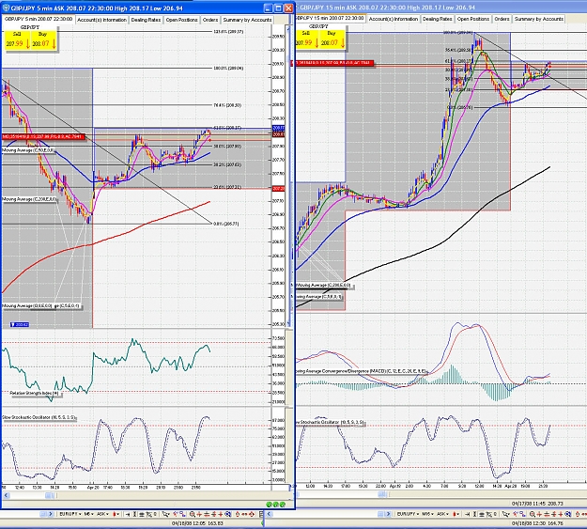Open Open Positions tab in right window
This screenshot has height=529, width=587.
tap(473, 19)
